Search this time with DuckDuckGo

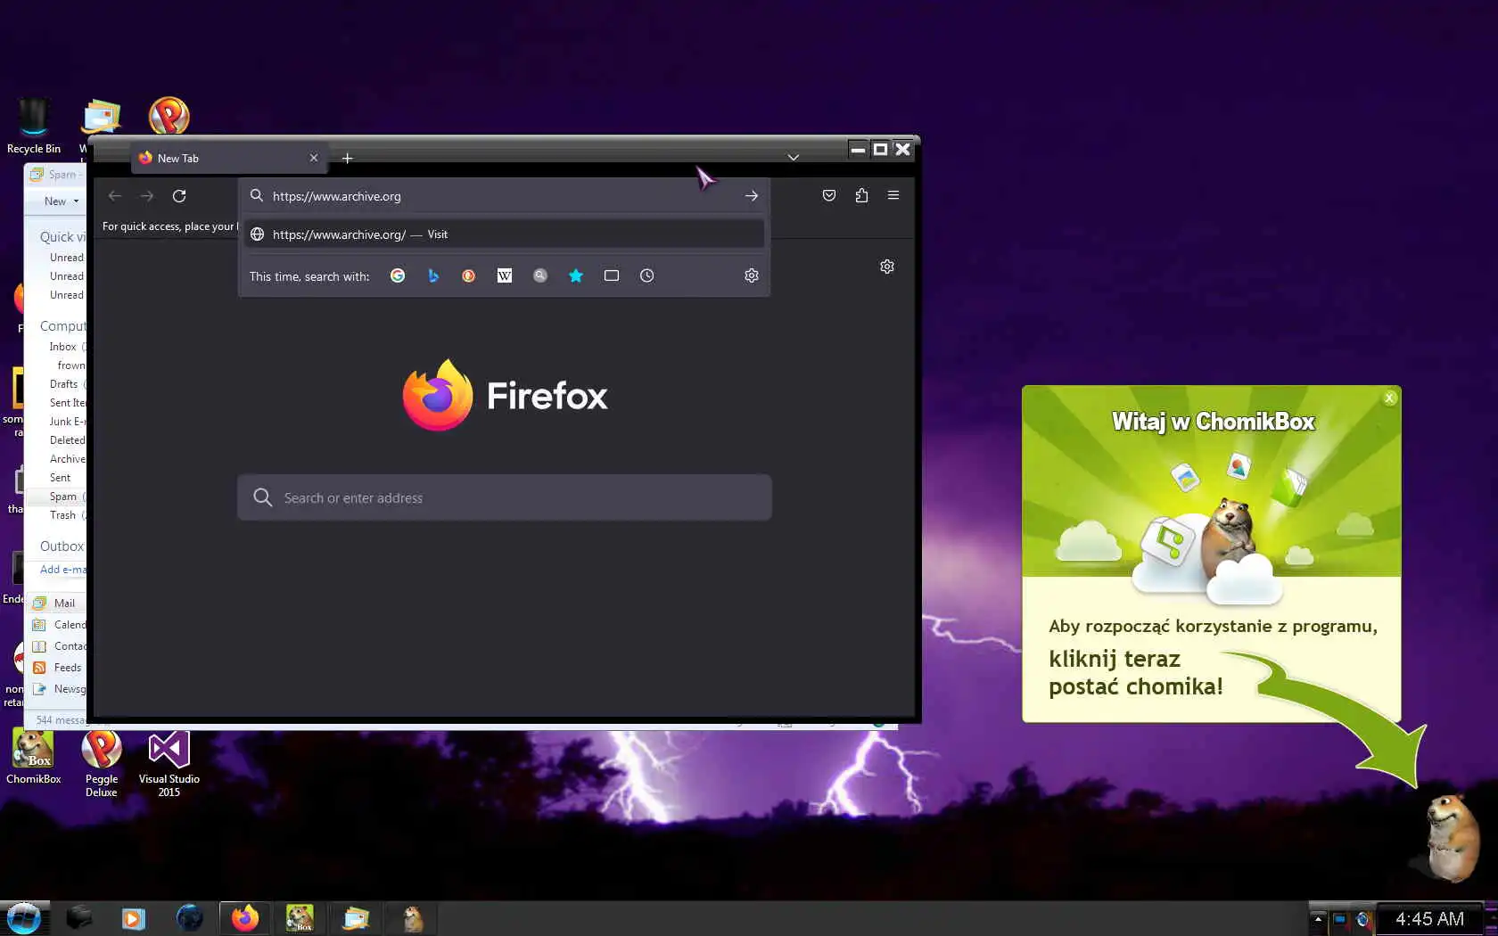469,276
